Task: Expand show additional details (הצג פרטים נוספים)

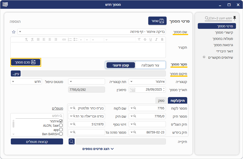Action: click(98, 149)
